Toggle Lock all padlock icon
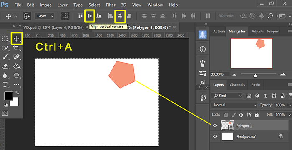Screen dimensions: 292x150 (x=257, y=115)
